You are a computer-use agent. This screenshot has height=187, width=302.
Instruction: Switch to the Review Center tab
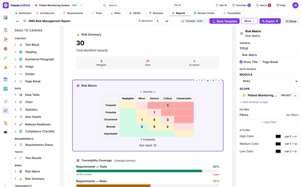pyautogui.click(x=204, y=13)
